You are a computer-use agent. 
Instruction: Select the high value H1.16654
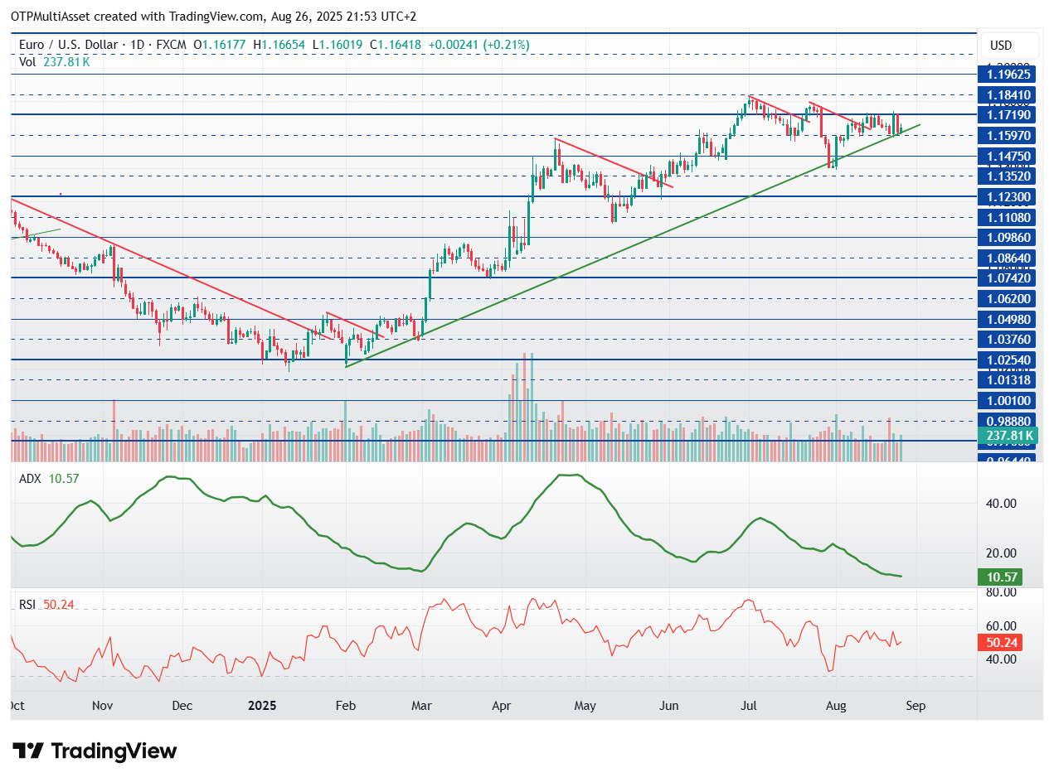pos(281,44)
